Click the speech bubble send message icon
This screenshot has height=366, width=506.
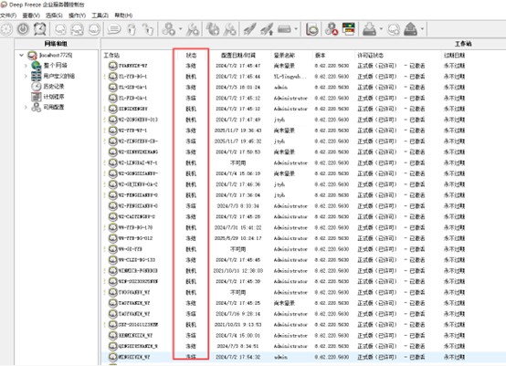[113, 29]
